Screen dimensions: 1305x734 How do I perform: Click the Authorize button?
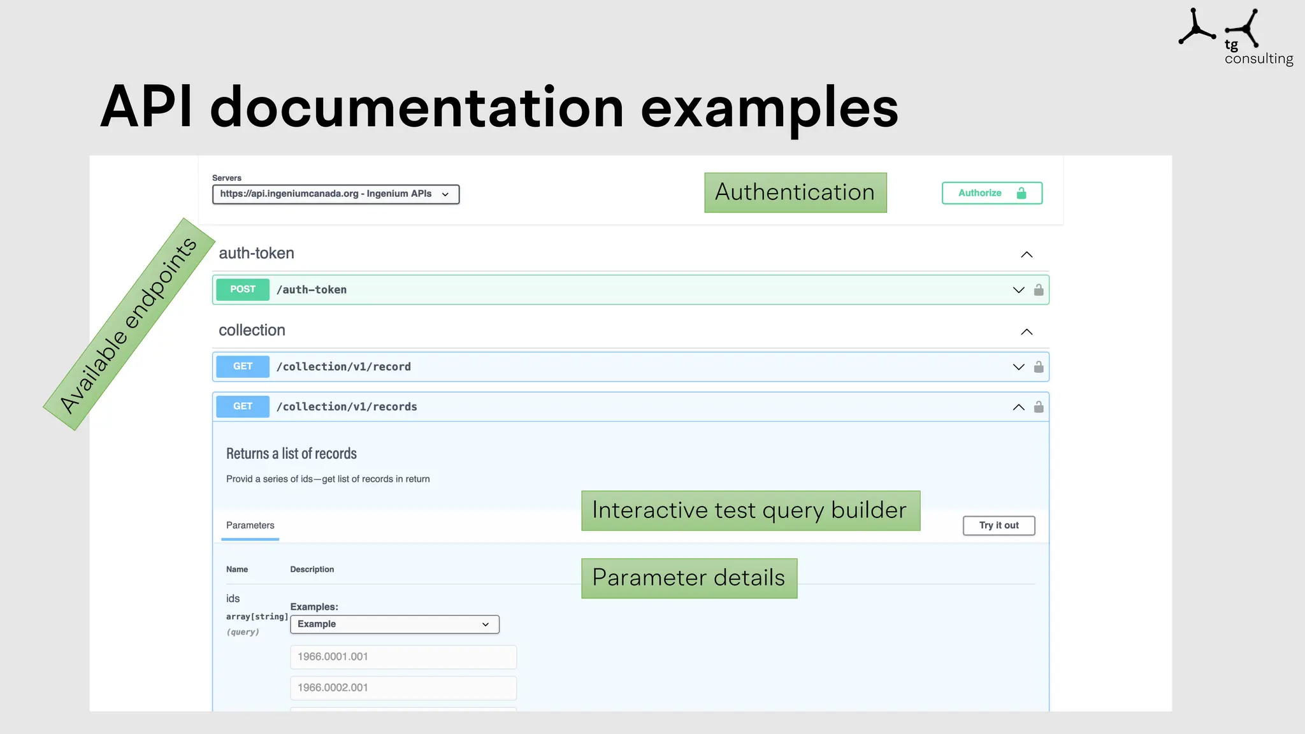[991, 193]
